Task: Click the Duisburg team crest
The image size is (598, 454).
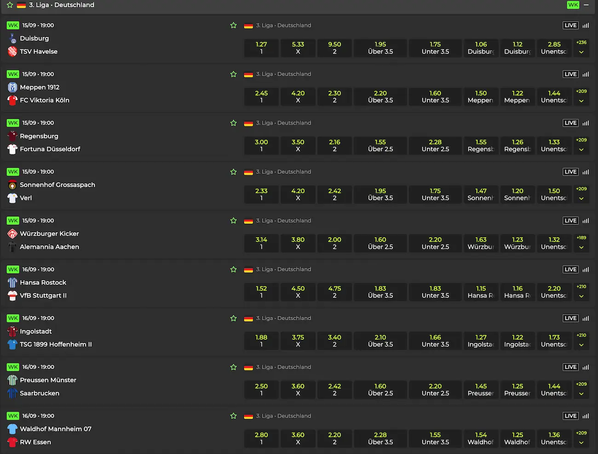Action: tap(12, 39)
